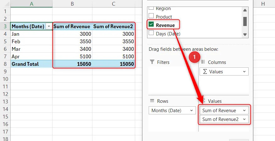Select column H header
This screenshot has width=275, height=141.
coord(263,4)
